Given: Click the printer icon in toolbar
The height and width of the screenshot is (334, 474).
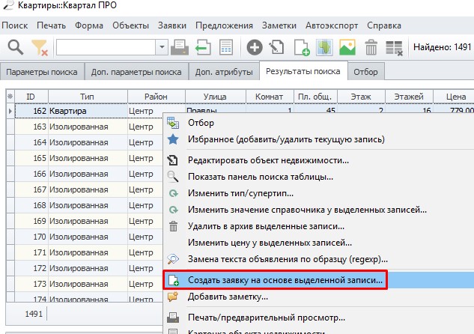Looking at the screenshot, I should tap(180, 47).
